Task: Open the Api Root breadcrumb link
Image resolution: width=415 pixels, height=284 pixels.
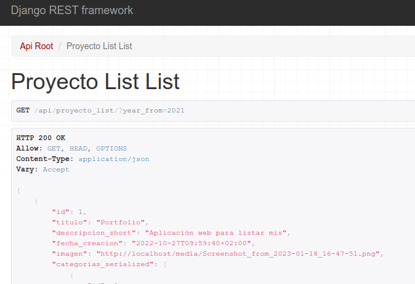Action: pyautogui.click(x=36, y=46)
